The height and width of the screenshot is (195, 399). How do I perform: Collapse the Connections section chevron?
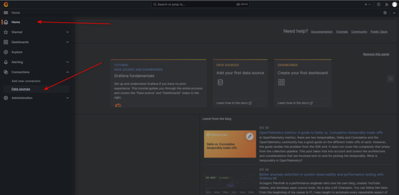tap(67, 72)
